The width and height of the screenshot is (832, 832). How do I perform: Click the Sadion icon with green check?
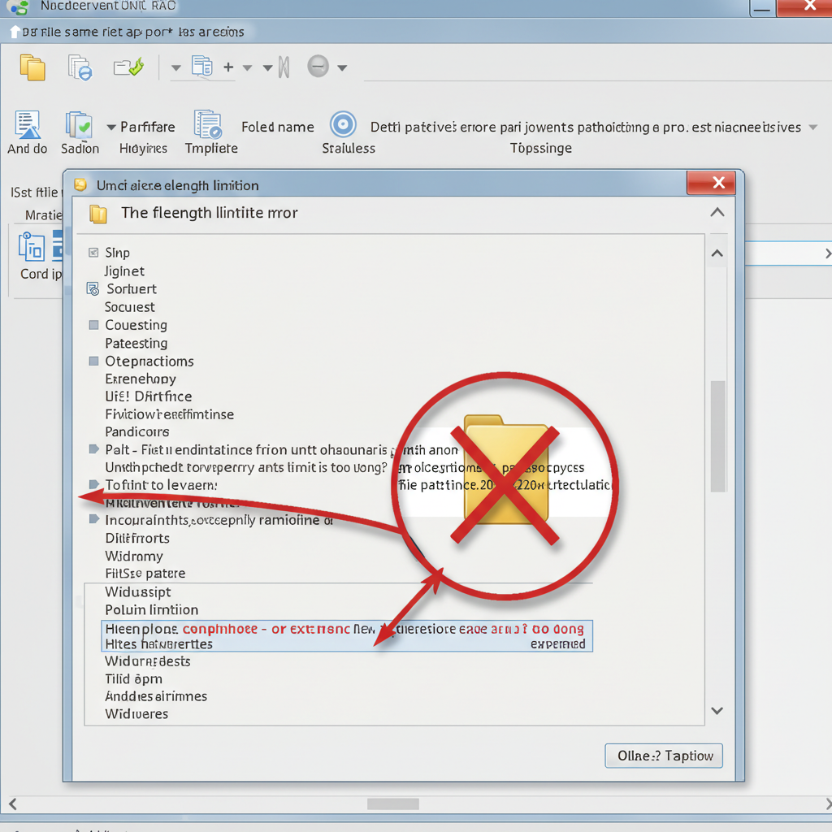79,125
